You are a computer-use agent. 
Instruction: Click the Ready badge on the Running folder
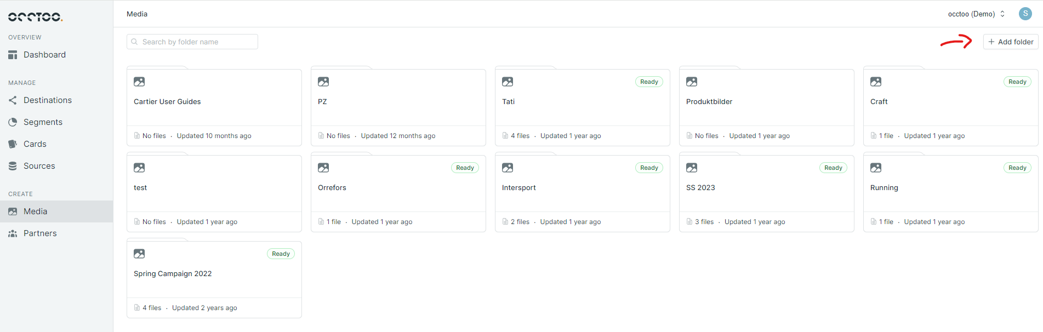point(1017,168)
